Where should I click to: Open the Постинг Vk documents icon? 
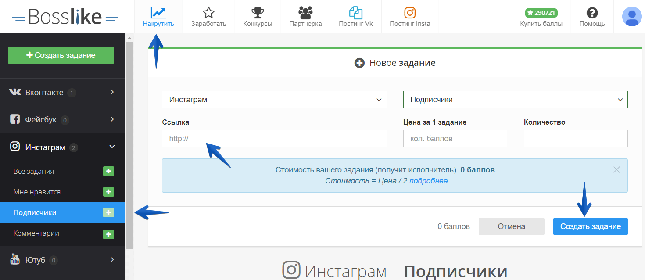point(356,12)
